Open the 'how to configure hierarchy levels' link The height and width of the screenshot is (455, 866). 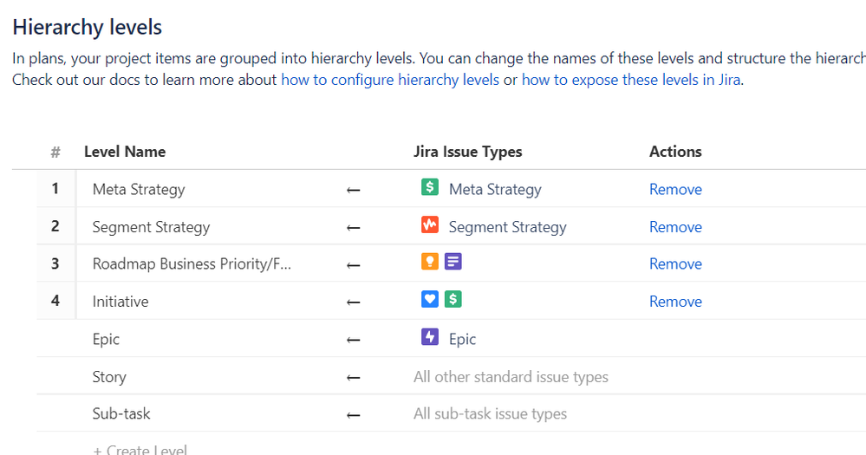390,80
